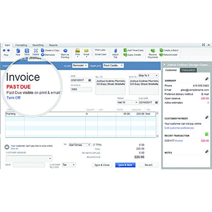Memorize this invoice
The width and height of the screenshot is (212, 212).
[48, 55]
